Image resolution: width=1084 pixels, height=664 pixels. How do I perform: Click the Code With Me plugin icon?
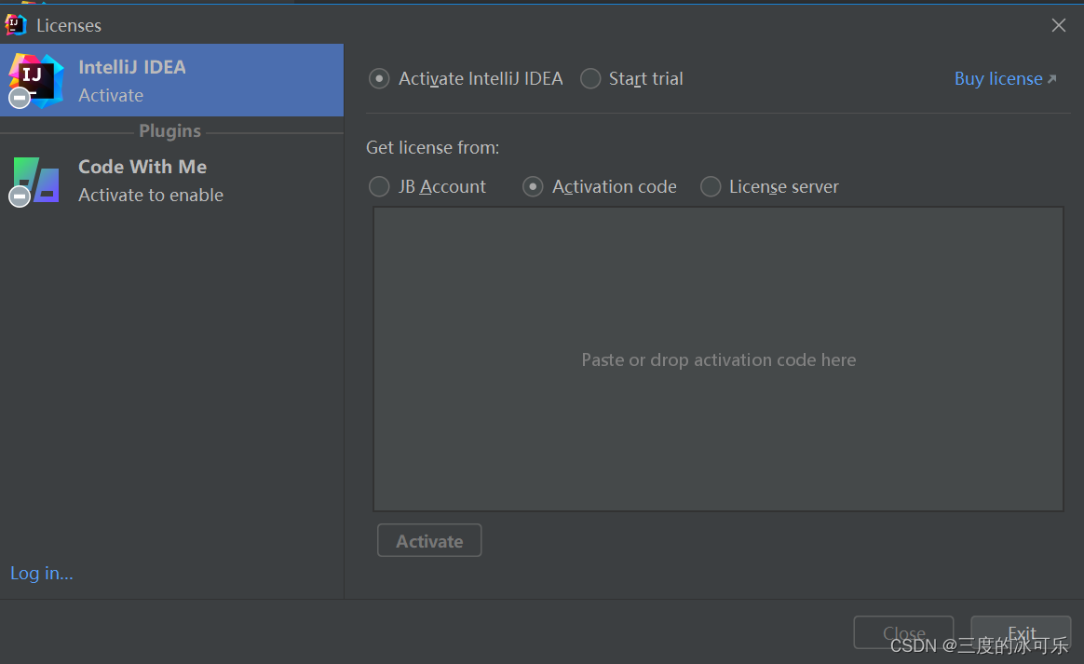(x=34, y=181)
